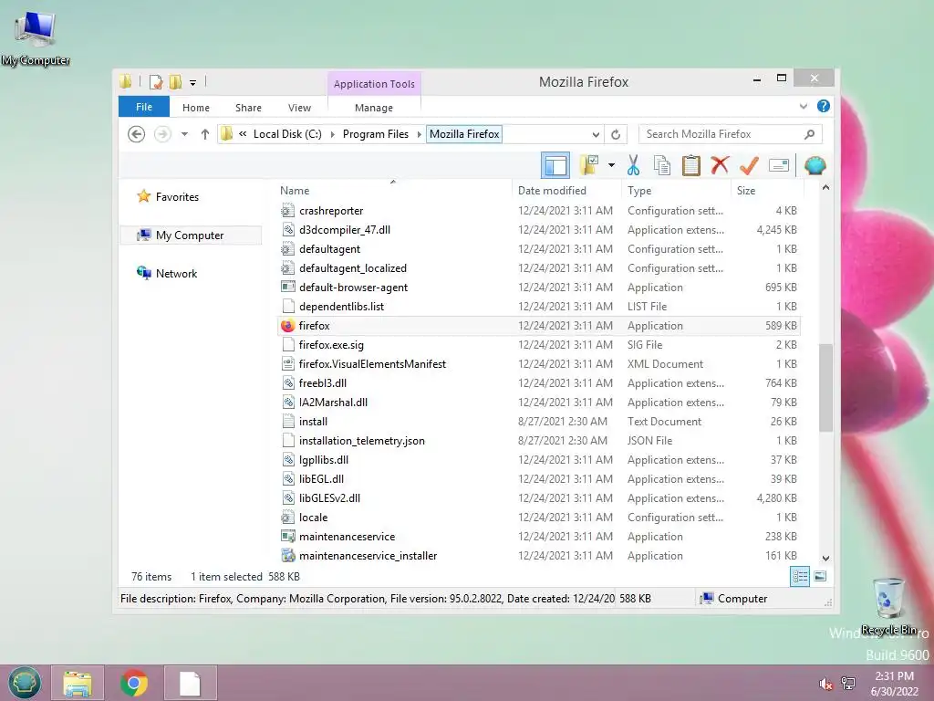Open Customize Quick Access Toolbar dropdown

click(193, 82)
